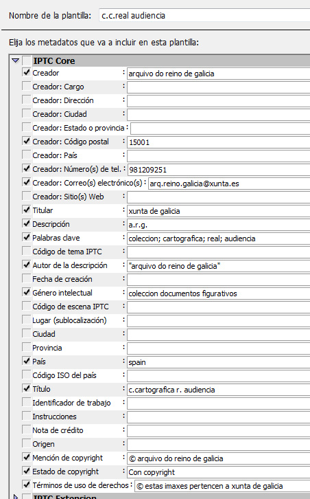This screenshot has height=499, width=310.
Task: Enable the Fecha de creación checkbox
Action: pos(27,278)
